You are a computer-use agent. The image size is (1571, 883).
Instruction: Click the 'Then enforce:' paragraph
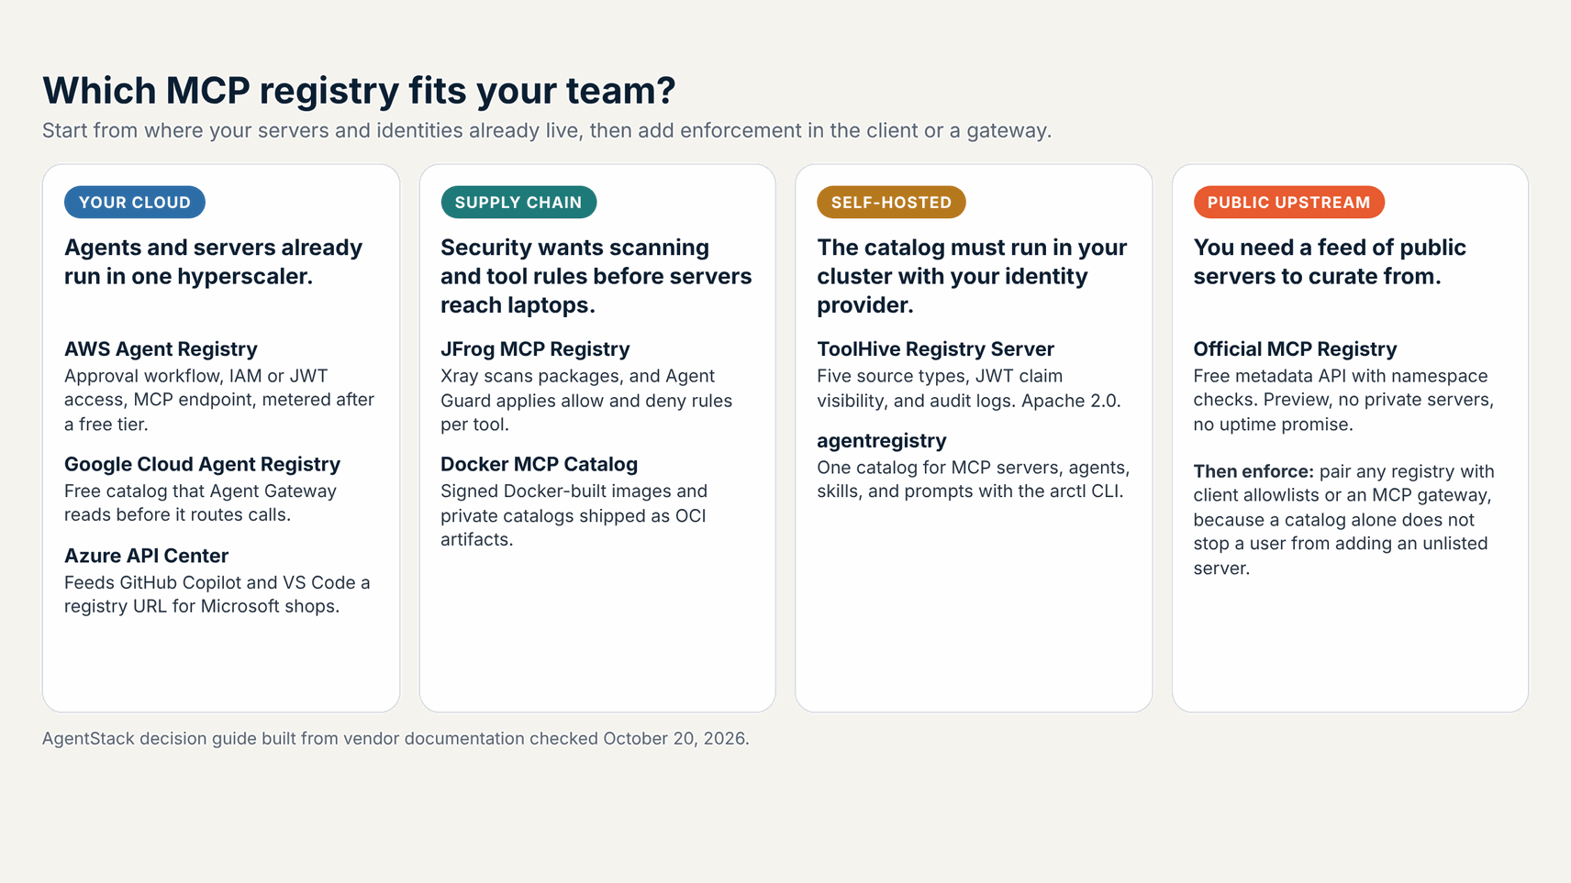1343,520
